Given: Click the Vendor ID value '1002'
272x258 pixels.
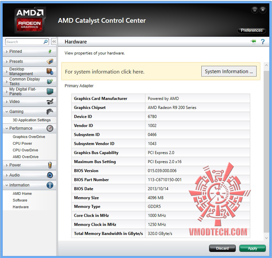Looking at the screenshot, I should [152, 125].
